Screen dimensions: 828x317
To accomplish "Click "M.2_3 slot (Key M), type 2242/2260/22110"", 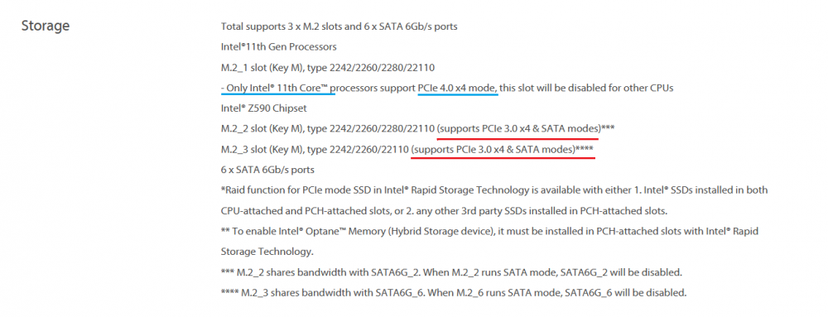I will point(315,149).
